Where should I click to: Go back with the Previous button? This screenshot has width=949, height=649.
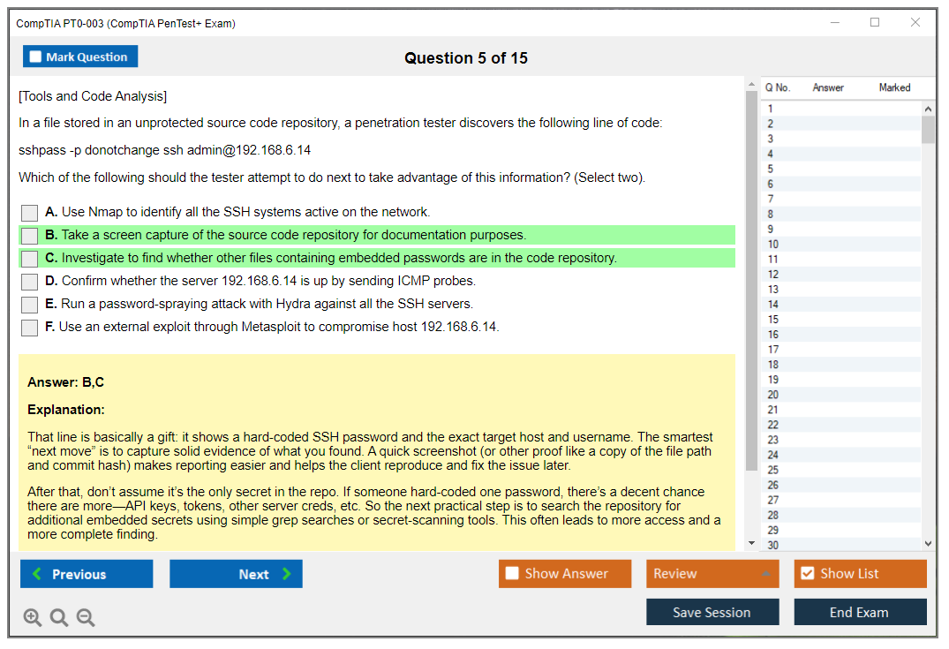click(x=87, y=574)
